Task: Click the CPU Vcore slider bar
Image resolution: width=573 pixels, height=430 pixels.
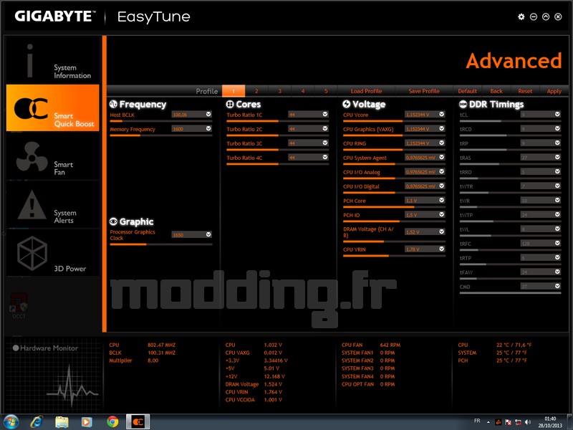Action: 394,121
